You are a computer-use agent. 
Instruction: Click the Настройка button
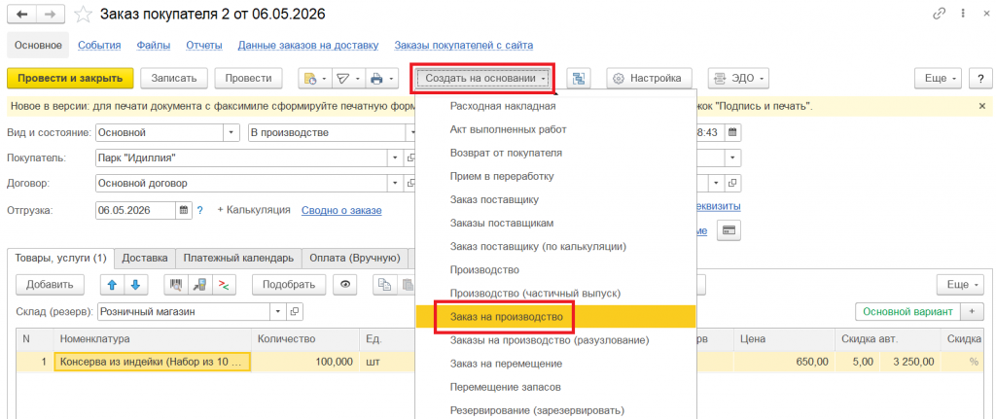tap(649, 79)
